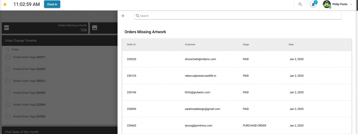Click Philip Ponte's avatar image
Screen dimensions: 358x134
coord(327,4)
